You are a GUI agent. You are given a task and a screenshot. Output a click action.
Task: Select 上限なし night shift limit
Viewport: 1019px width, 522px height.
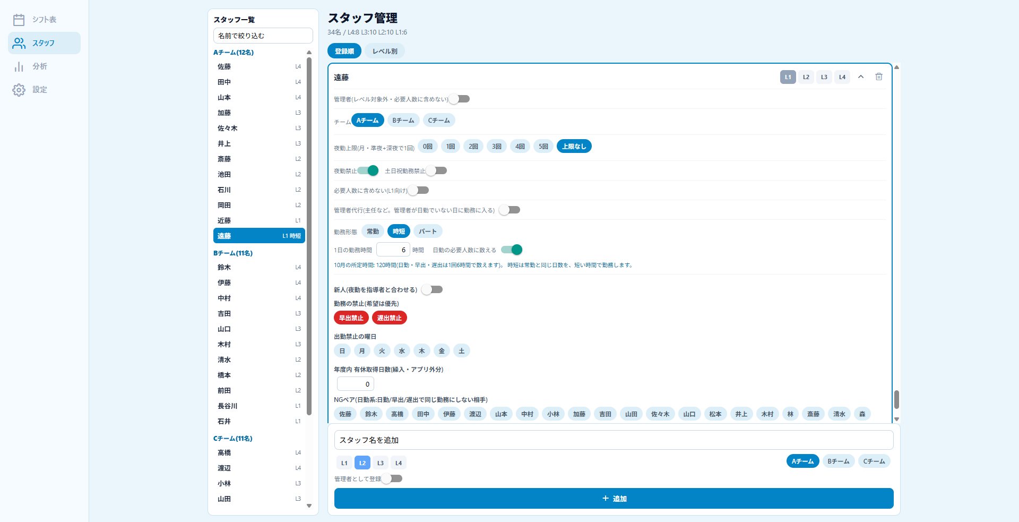pos(574,146)
